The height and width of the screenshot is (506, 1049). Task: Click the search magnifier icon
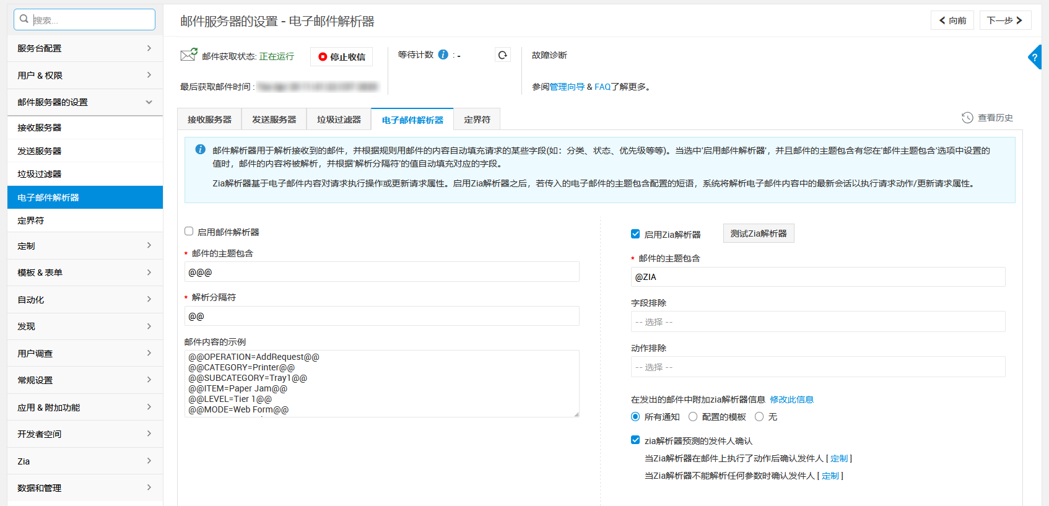pyautogui.click(x=24, y=19)
